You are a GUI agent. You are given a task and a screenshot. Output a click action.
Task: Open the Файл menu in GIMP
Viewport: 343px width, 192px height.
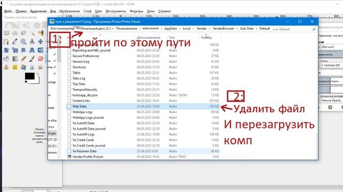click(8, 11)
